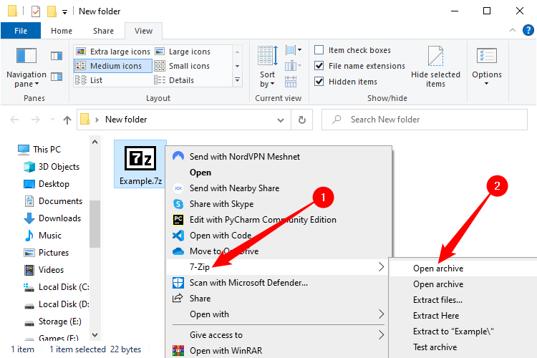Select the Example.7z file icon

pos(140,158)
